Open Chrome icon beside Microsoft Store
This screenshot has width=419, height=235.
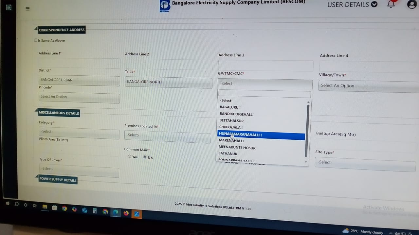[64, 209]
